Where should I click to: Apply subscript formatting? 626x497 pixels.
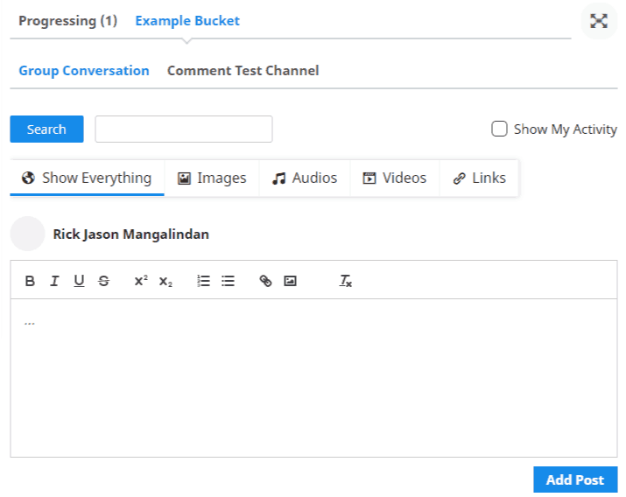165,281
